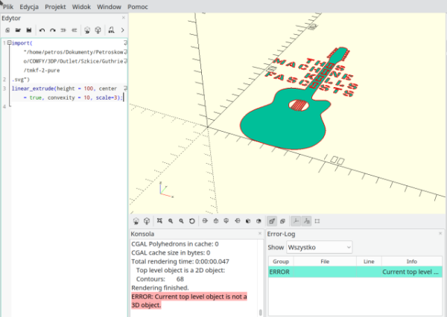Open the Pomoc menu

(x=138, y=7)
